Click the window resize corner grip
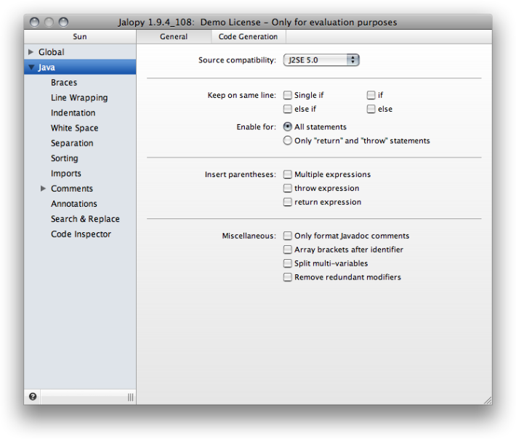 [488, 400]
